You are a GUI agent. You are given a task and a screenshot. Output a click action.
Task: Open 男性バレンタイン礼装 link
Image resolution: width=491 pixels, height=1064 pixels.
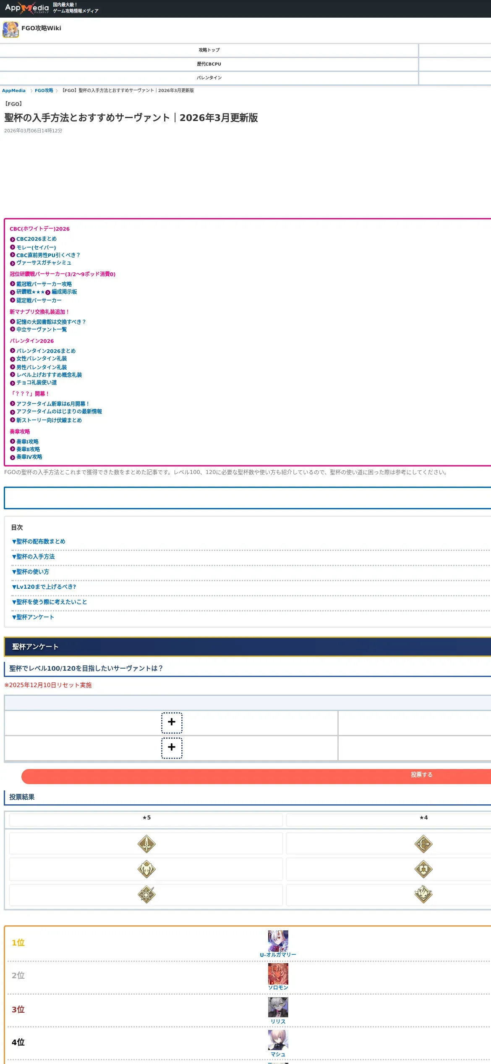click(x=42, y=368)
